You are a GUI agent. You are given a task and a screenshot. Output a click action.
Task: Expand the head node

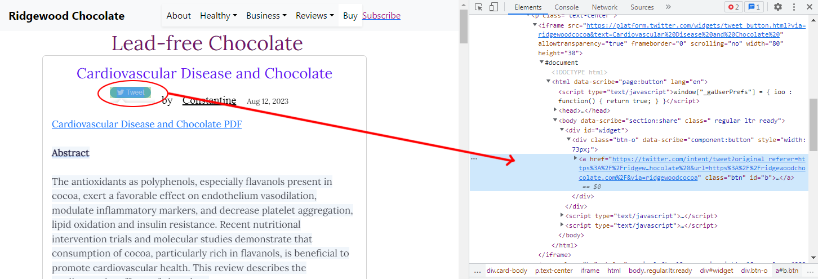[x=555, y=110]
